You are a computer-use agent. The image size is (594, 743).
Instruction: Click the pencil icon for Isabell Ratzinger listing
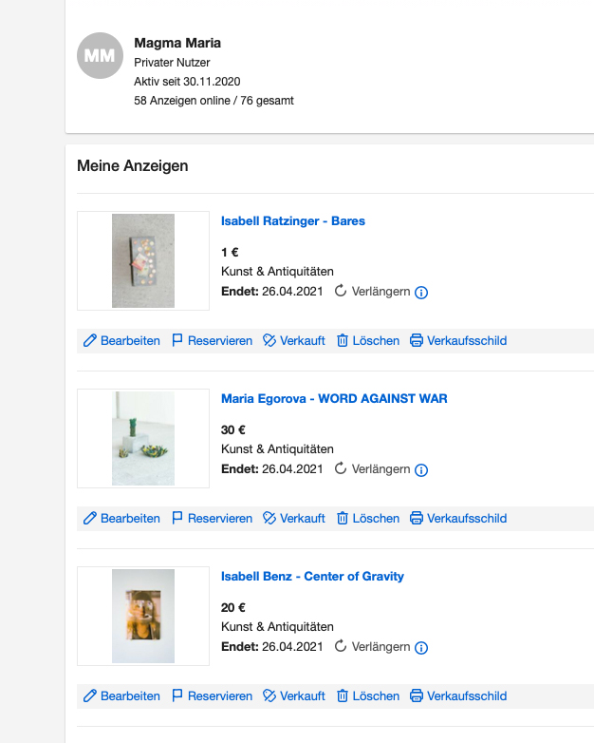point(90,340)
